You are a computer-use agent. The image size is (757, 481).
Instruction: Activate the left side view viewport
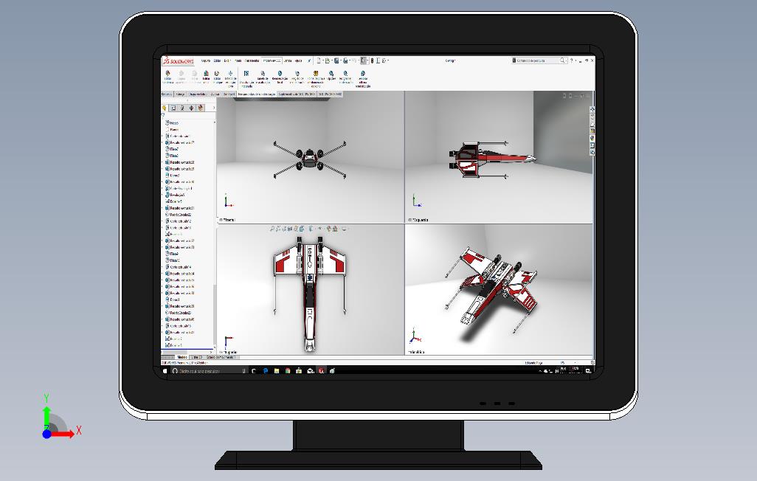[x=498, y=156]
